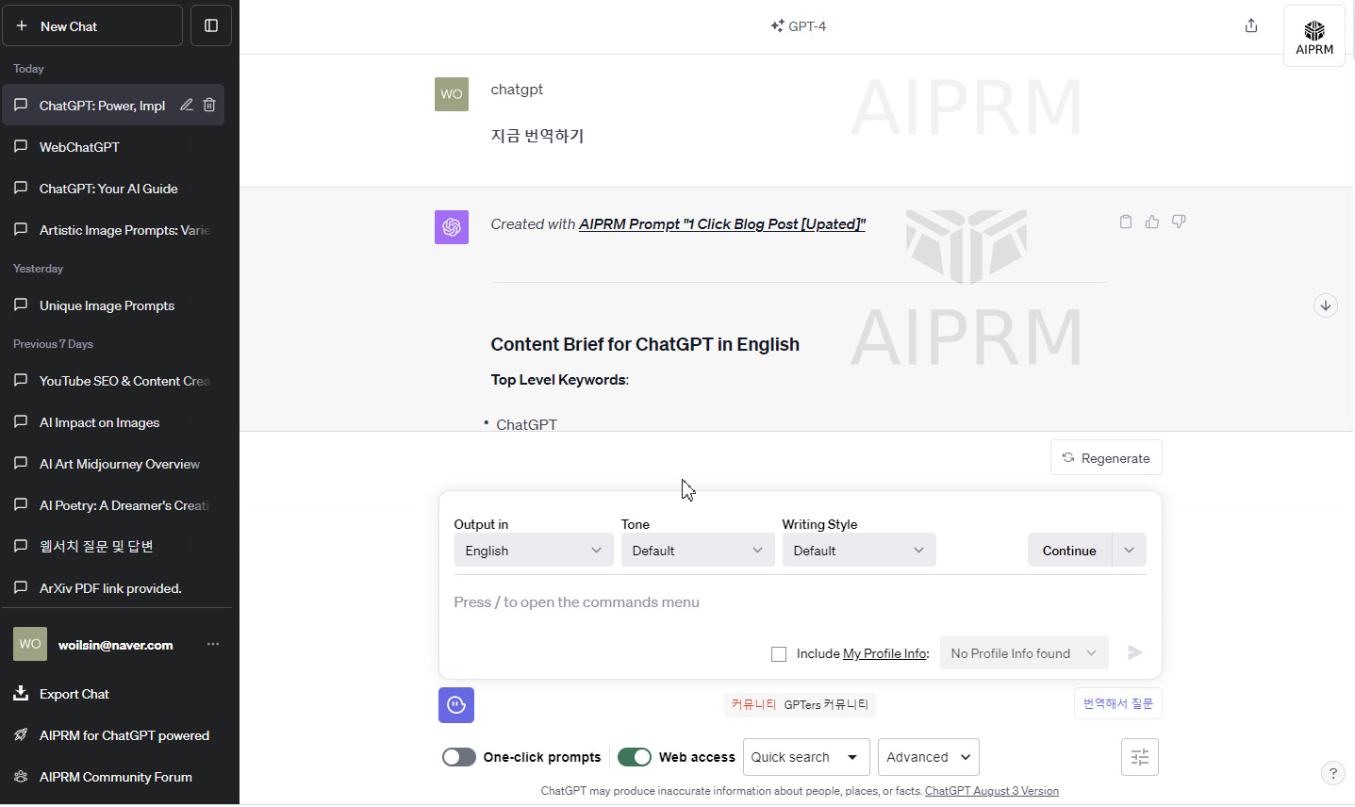Viewport: 1355px width, 807px height.
Task: Click the Export Chat download icon
Action: click(21, 694)
